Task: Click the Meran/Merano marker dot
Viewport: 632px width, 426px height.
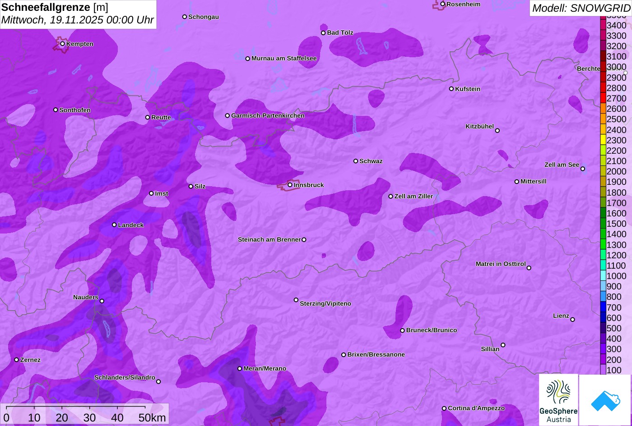Action: [x=240, y=369]
